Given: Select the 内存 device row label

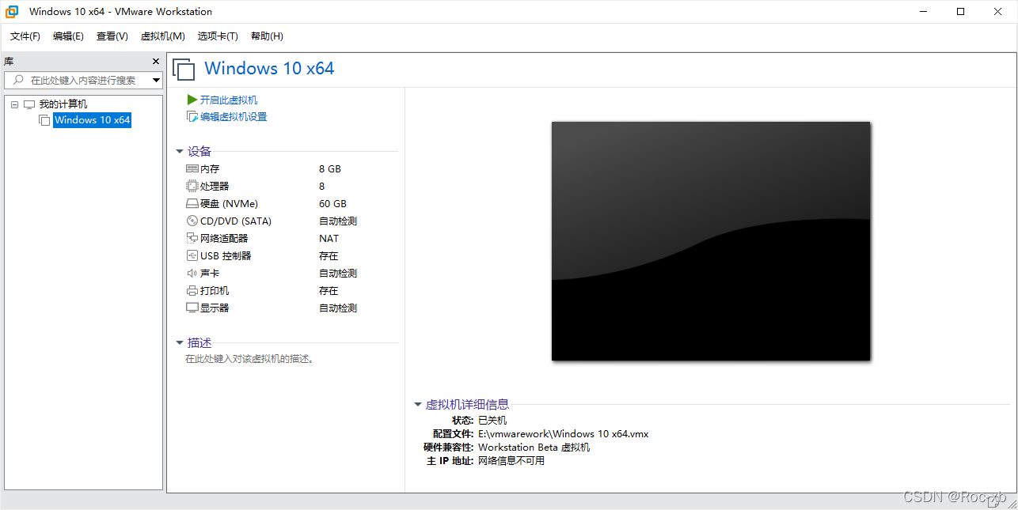Looking at the screenshot, I should point(210,169).
